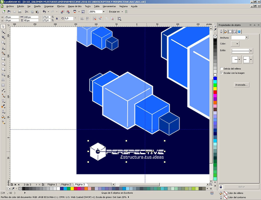Click the Export icon
Image resolution: width=261 pixels, height=200 pixels.
[x=68, y=12]
